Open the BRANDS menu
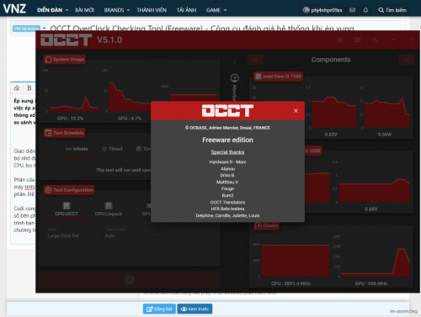 click(117, 10)
